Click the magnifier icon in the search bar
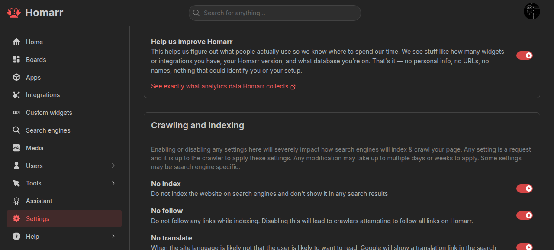Image resolution: width=554 pixels, height=250 pixels. tap(196, 13)
